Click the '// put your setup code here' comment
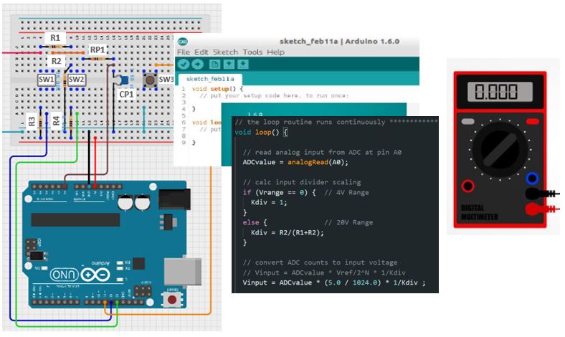Screen dimensions: 565x337 274,95
